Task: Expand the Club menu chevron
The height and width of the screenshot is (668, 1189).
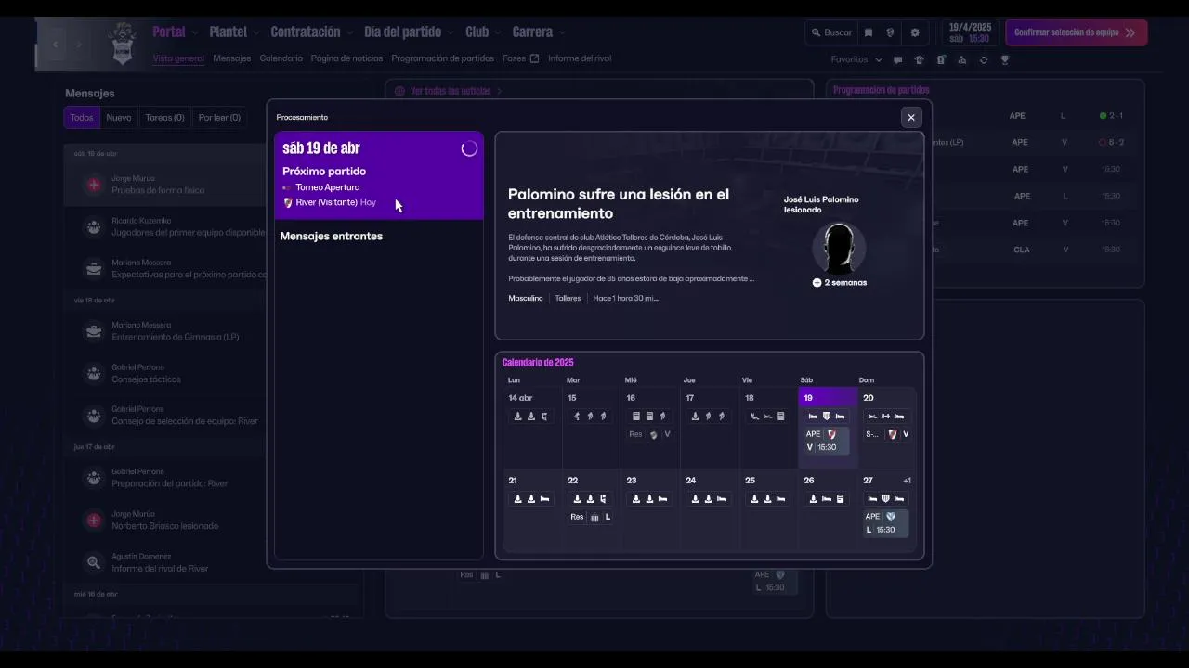Action: (498, 32)
